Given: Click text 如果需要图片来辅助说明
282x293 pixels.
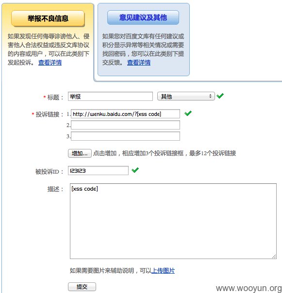Looking at the screenshot, I should [x=102, y=271].
